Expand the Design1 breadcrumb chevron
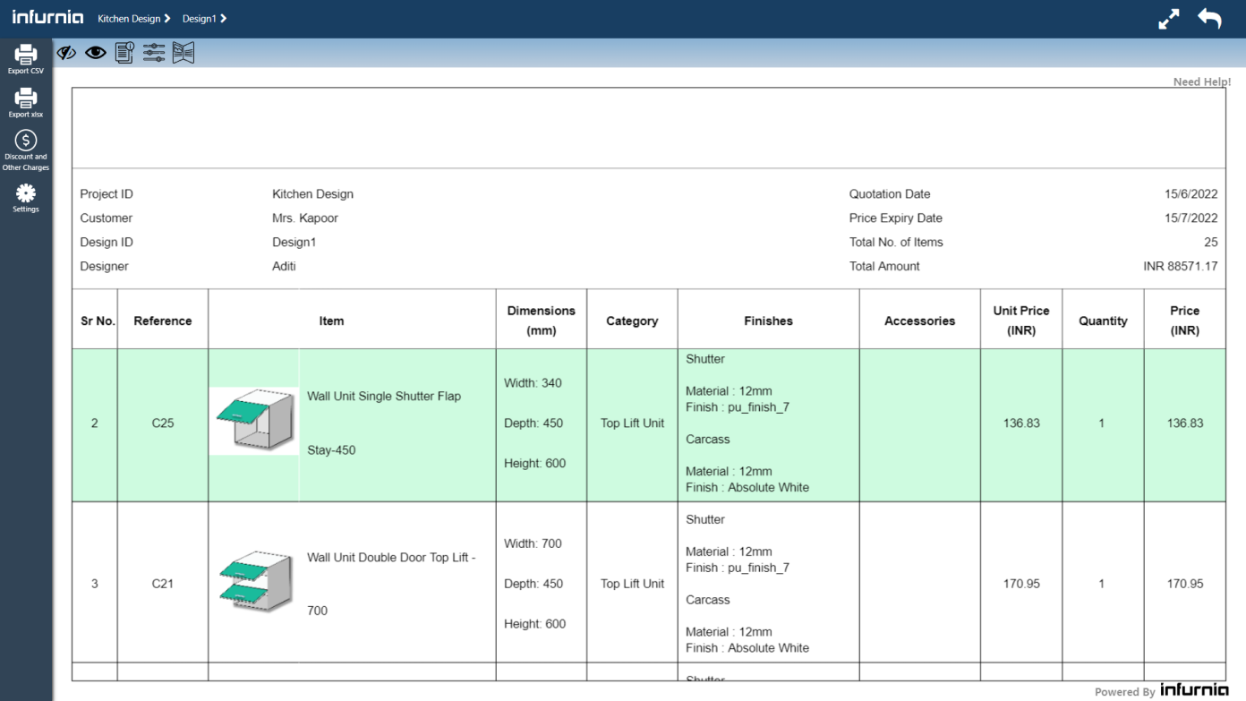Viewport: 1246px width, 701px height. pos(224,17)
